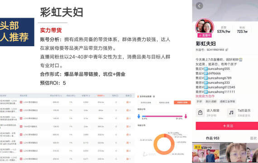Select the first gray audience segment tab

click(x=146, y=103)
